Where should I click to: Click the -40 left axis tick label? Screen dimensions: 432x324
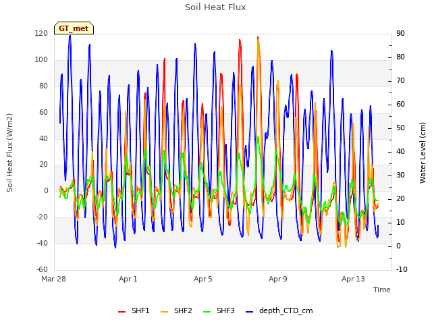[42, 243]
